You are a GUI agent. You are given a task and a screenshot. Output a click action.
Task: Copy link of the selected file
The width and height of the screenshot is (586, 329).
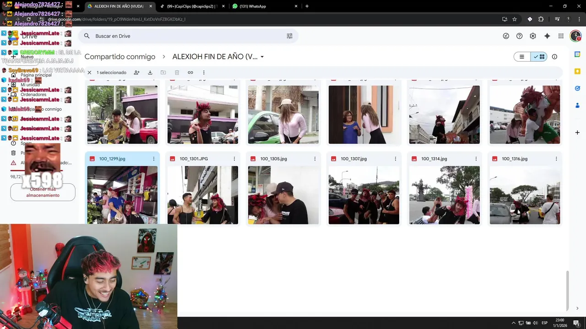190,72
